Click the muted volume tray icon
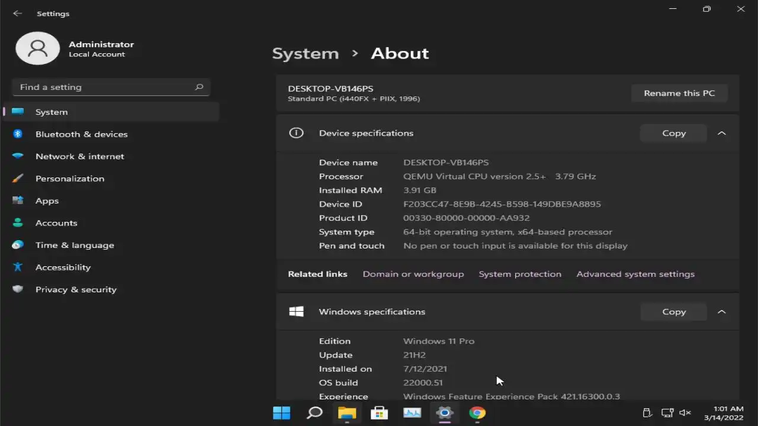 tap(685, 412)
